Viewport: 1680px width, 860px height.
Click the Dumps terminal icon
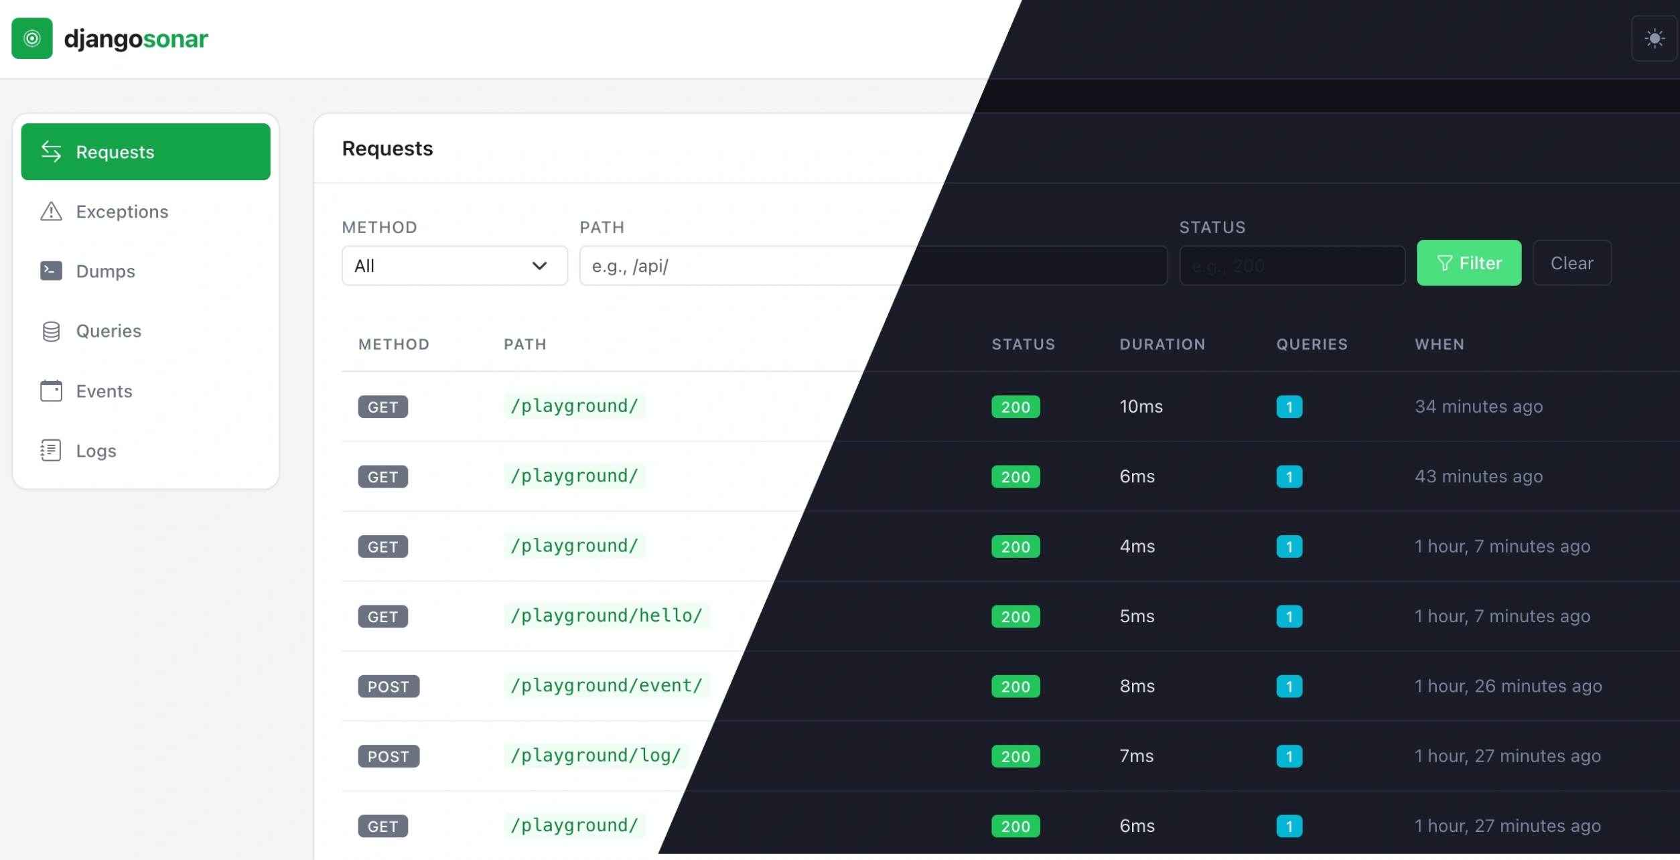click(x=51, y=271)
